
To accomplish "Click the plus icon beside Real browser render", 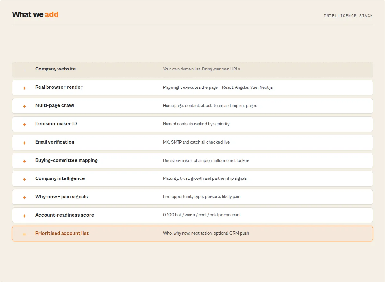I will [x=24, y=88].
